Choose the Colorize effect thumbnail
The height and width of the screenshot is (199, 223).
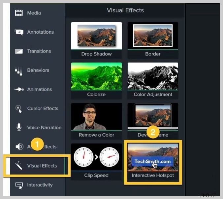coord(96,76)
